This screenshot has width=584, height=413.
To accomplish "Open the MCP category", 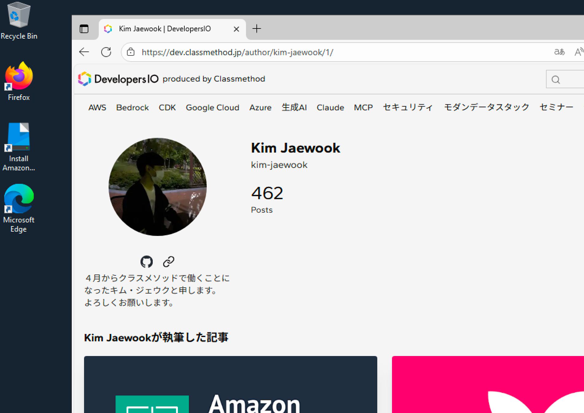I will pyautogui.click(x=363, y=108).
